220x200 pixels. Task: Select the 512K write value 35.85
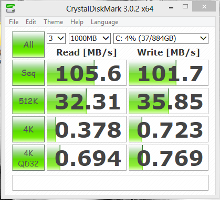click(x=169, y=101)
